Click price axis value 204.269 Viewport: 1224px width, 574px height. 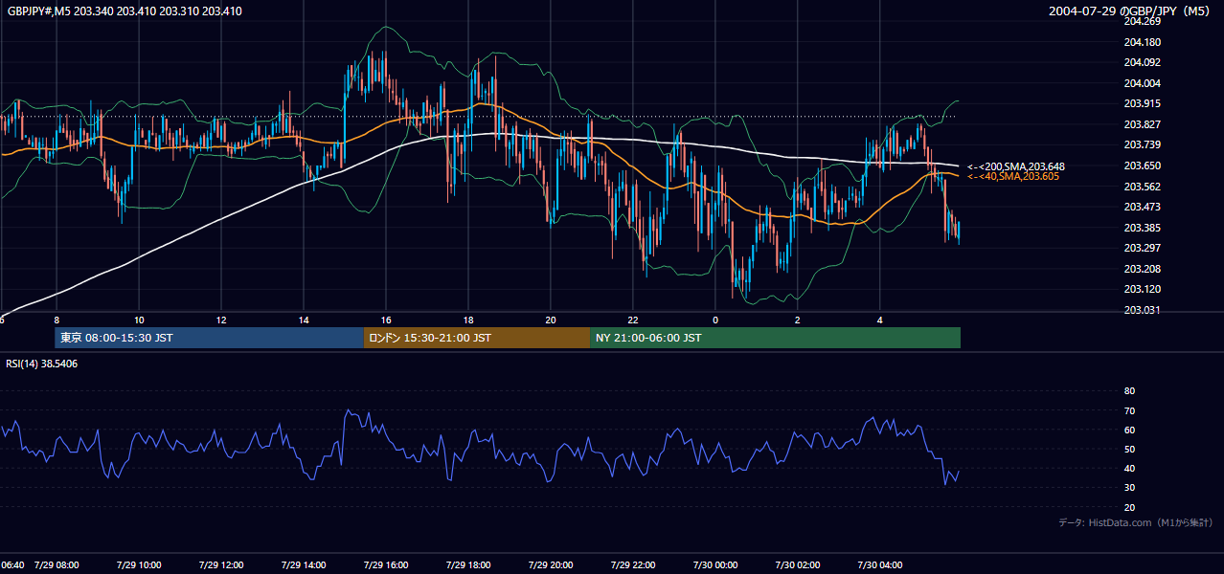point(1142,22)
